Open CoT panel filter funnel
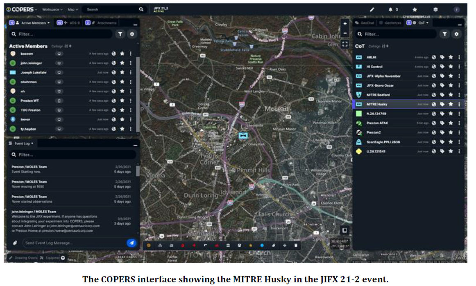The width and height of the screenshot is (476, 286). click(444, 34)
